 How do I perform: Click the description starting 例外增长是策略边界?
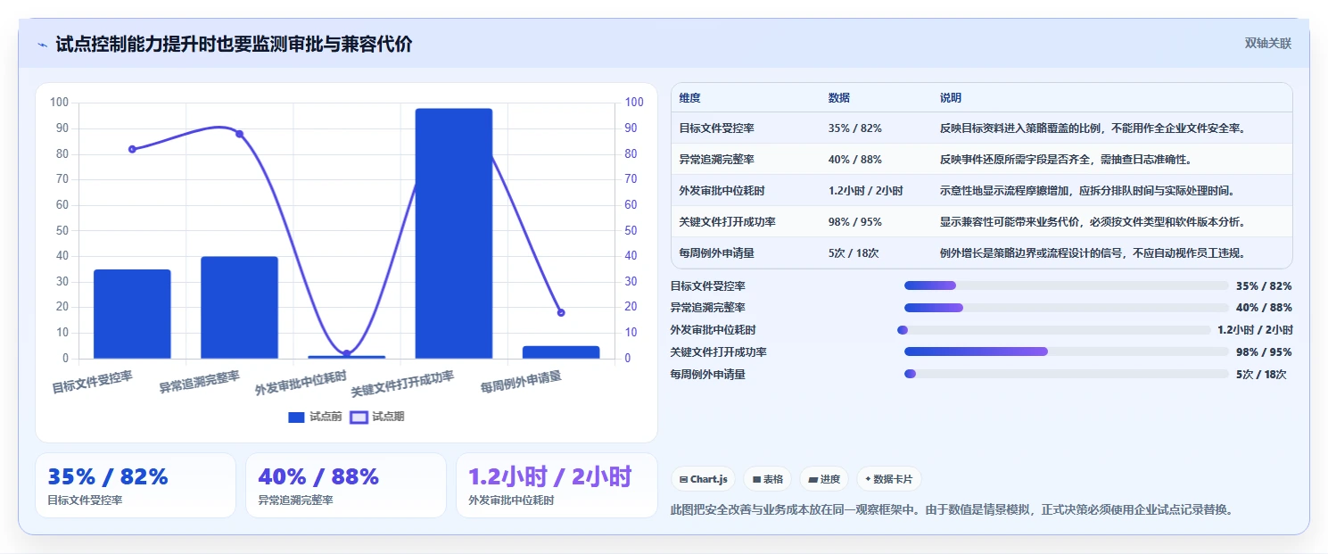[x=1092, y=253]
